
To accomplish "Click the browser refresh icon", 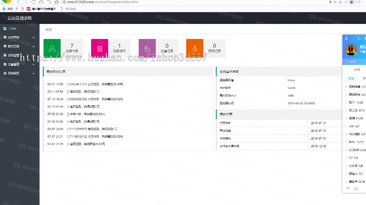I will click(x=34, y=2).
